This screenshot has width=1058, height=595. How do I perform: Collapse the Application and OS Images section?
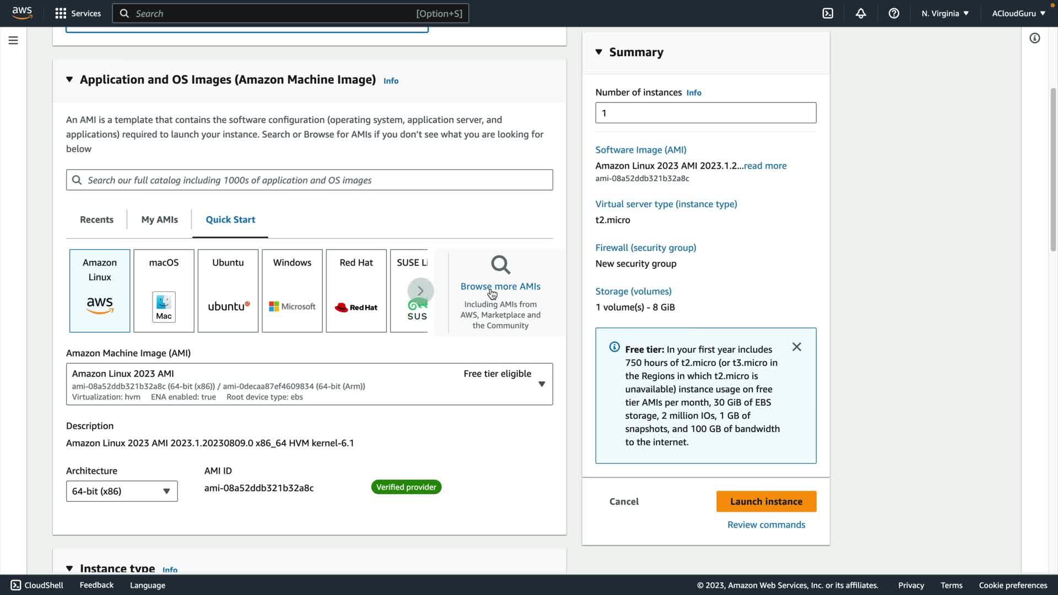[x=69, y=79]
